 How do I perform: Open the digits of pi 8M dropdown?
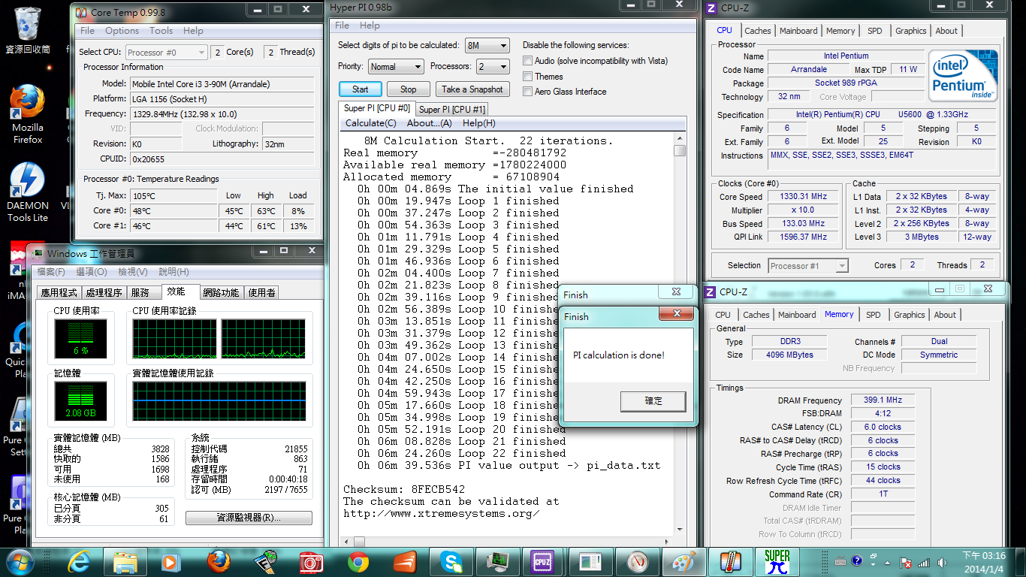coord(487,46)
